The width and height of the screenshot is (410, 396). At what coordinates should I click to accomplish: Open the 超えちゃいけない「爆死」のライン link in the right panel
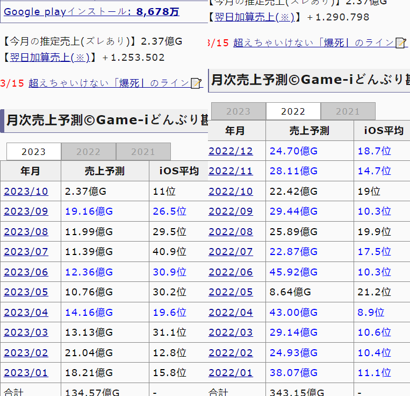click(313, 43)
